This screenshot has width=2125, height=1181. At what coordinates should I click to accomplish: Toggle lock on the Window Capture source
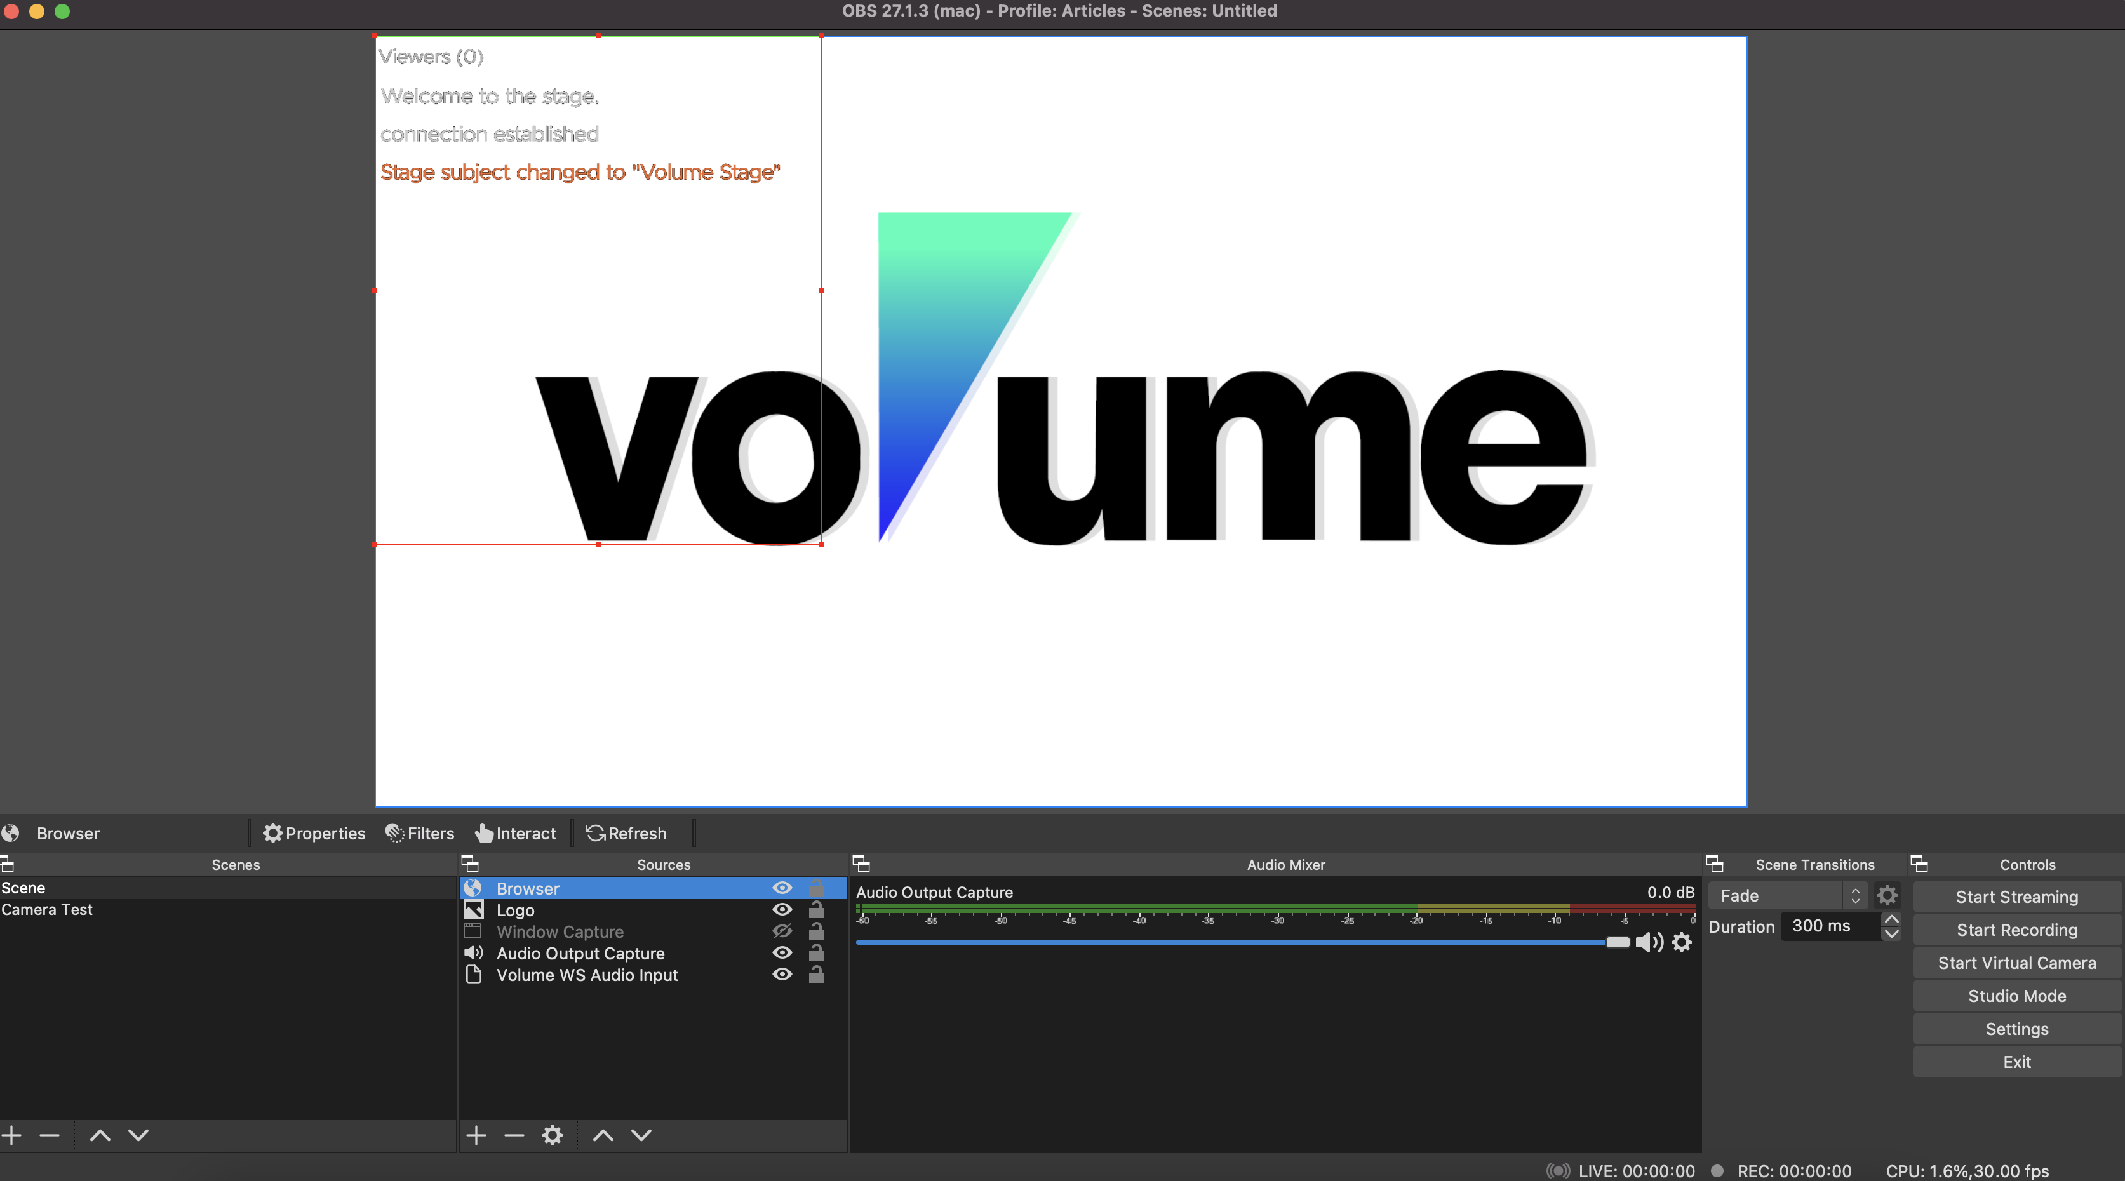[x=817, y=930]
